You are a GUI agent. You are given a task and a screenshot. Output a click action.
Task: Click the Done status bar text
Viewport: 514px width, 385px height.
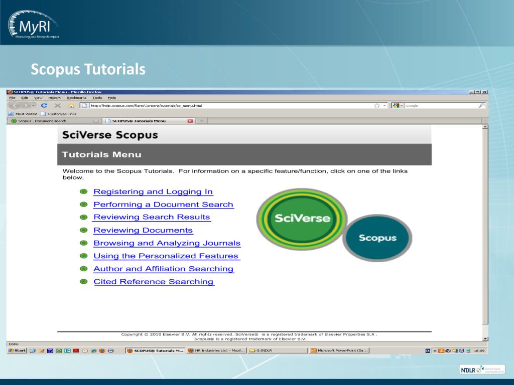pos(14,344)
